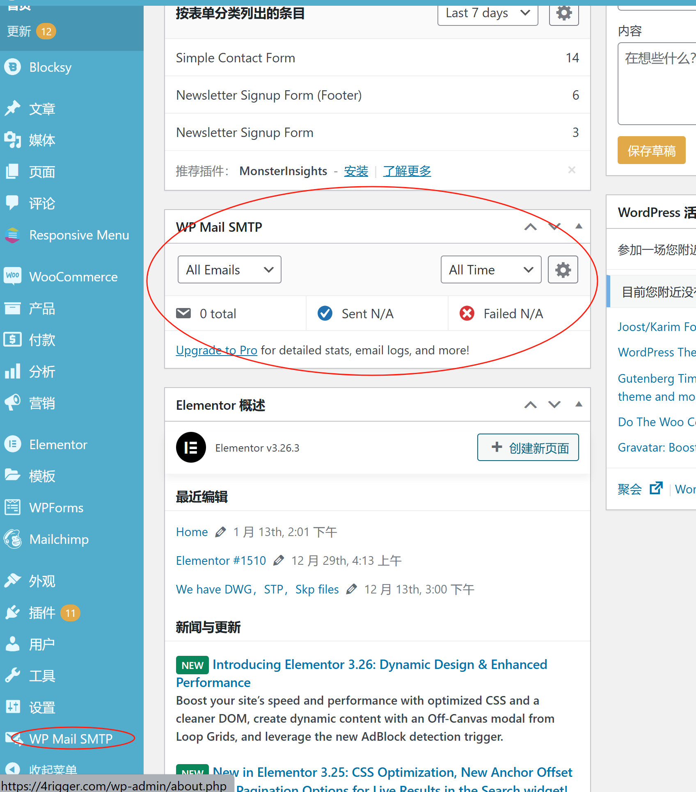This screenshot has width=696, height=792.
Task: Click the 评论 comments bubble icon
Action: tap(12, 203)
